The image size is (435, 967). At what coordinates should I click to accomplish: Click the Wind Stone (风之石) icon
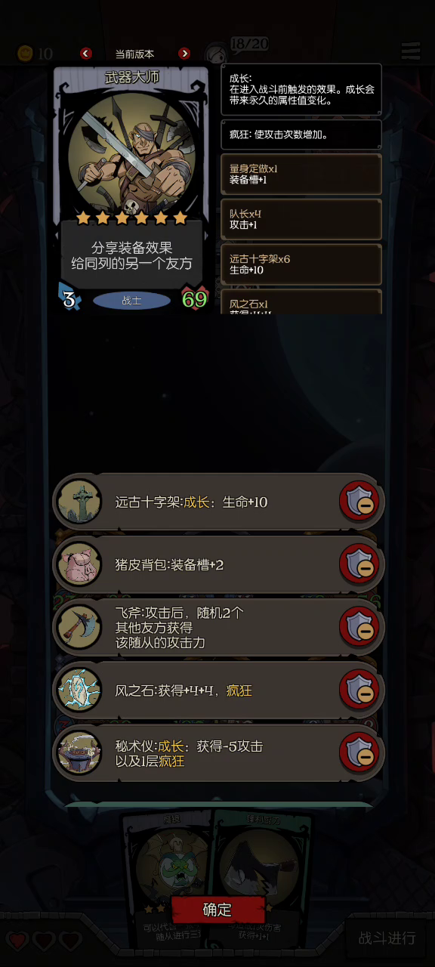click(79, 690)
